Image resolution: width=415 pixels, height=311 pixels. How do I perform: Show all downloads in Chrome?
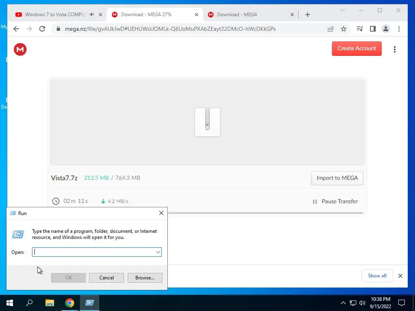(377, 276)
